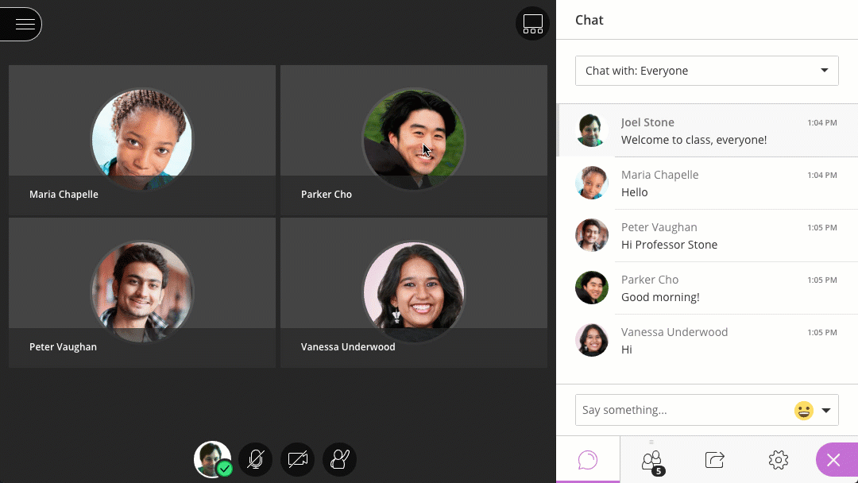Click the Maria Chapelle name label on tile
The image size is (858, 483).
pos(64,194)
